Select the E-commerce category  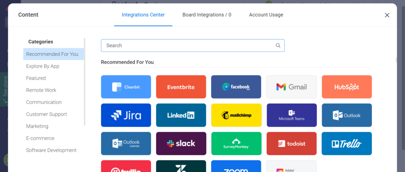tap(40, 138)
